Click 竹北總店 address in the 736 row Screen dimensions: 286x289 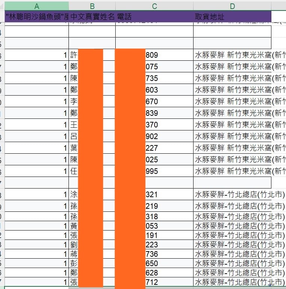[x=232, y=254]
